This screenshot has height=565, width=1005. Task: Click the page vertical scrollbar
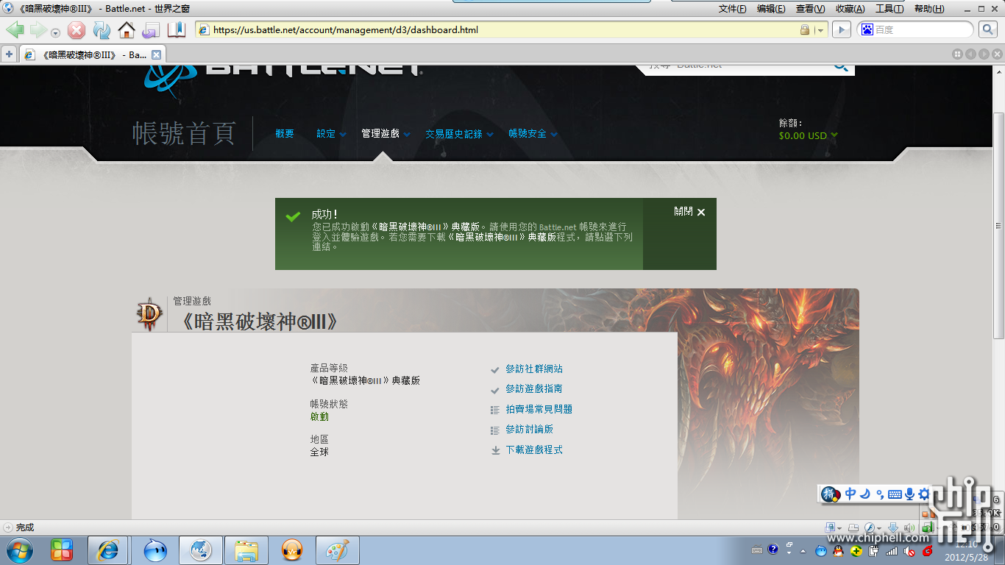998,225
